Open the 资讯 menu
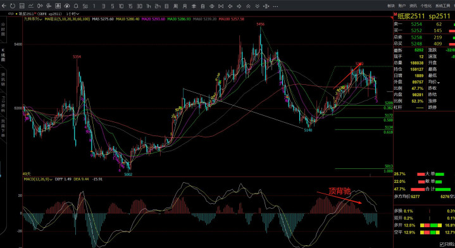Image resolution: width=455 pixels, height=248 pixels. pos(413,6)
